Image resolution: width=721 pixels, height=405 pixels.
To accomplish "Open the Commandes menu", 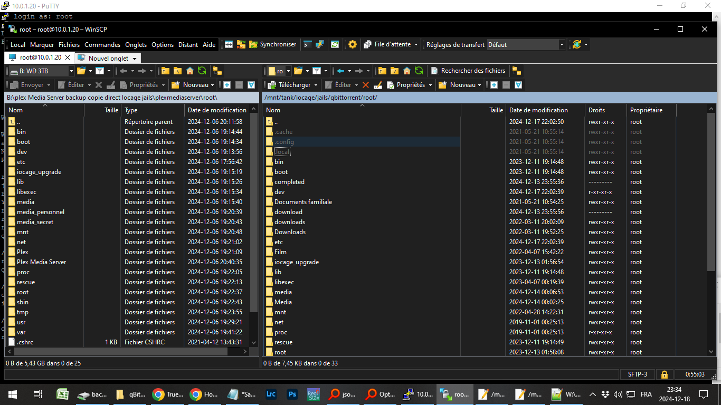I will pos(102,45).
